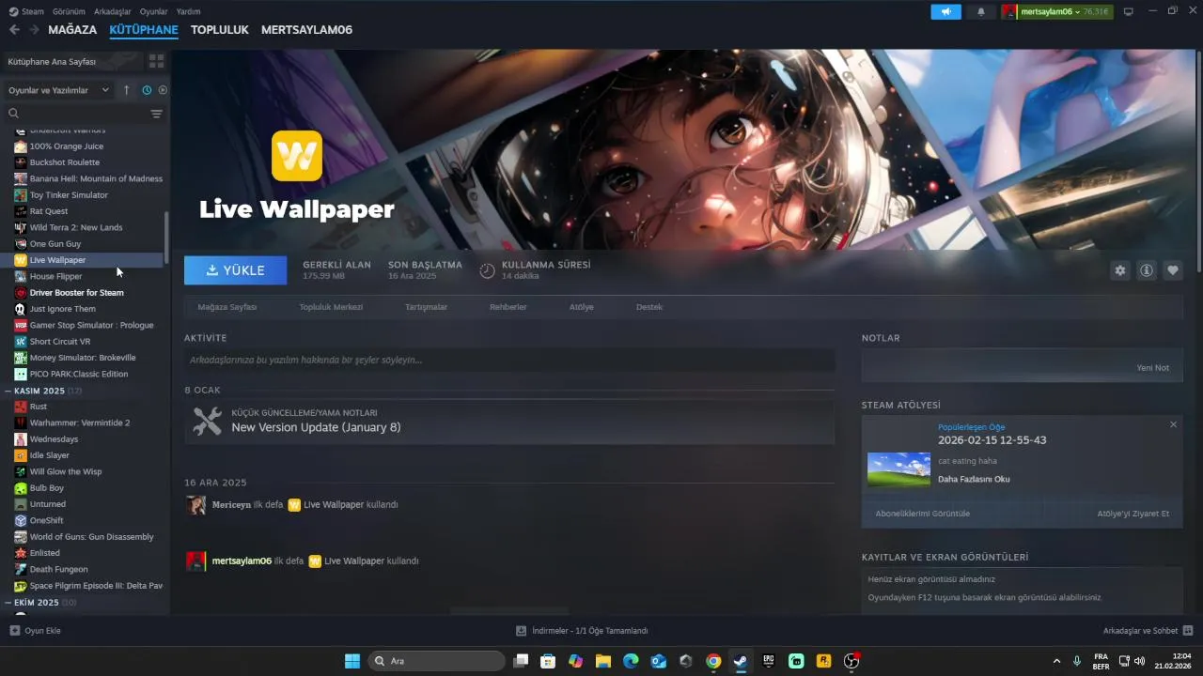Open Topluluk Merkezi link
Image resolution: width=1203 pixels, height=676 pixels.
coord(331,307)
